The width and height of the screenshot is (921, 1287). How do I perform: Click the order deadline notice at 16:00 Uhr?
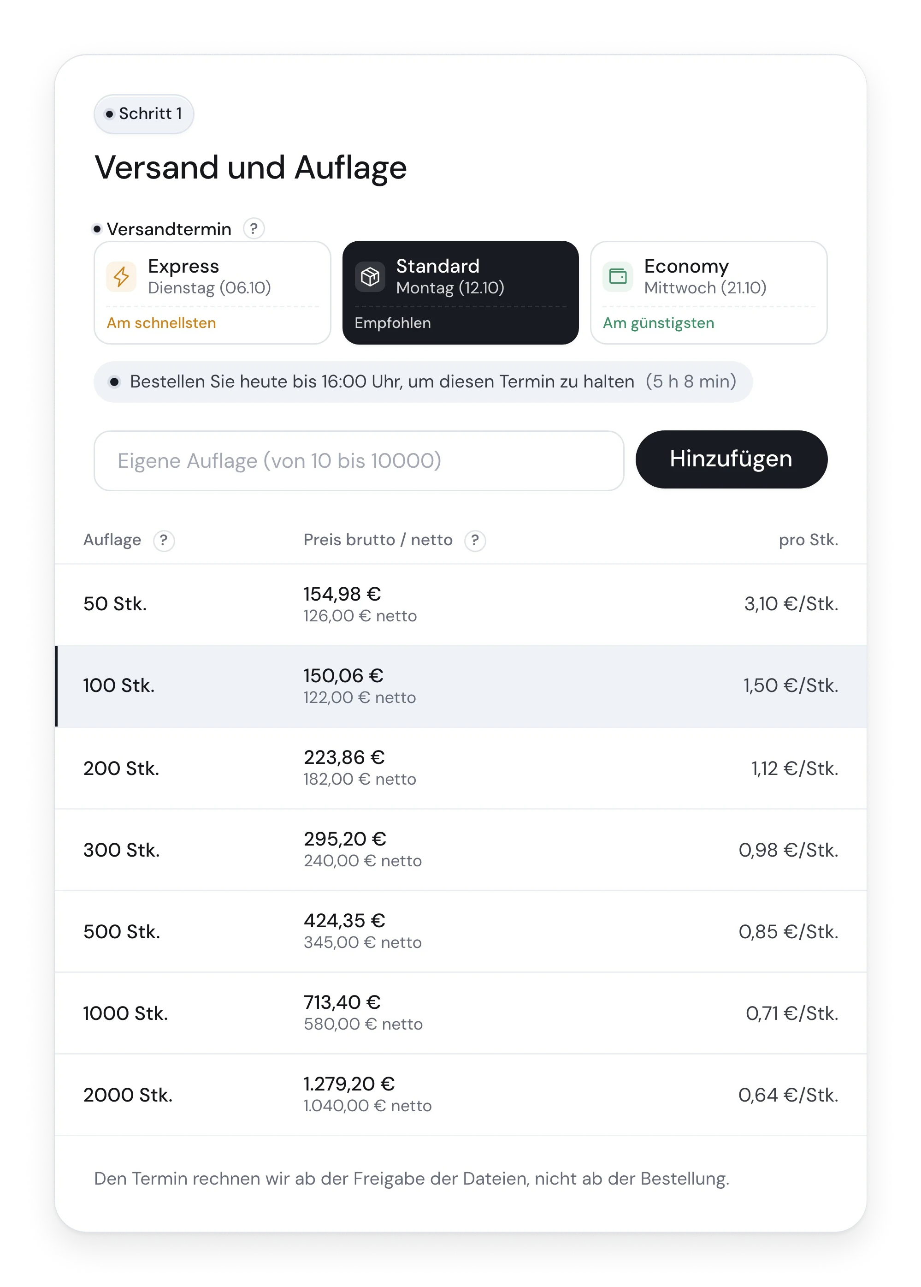tap(423, 382)
